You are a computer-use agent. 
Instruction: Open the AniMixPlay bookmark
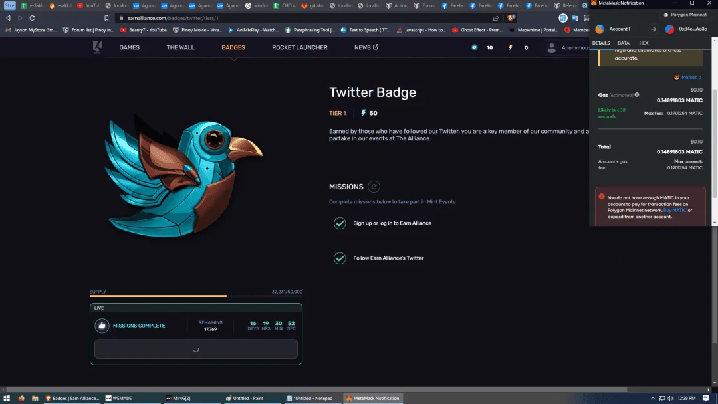coord(254,30)
